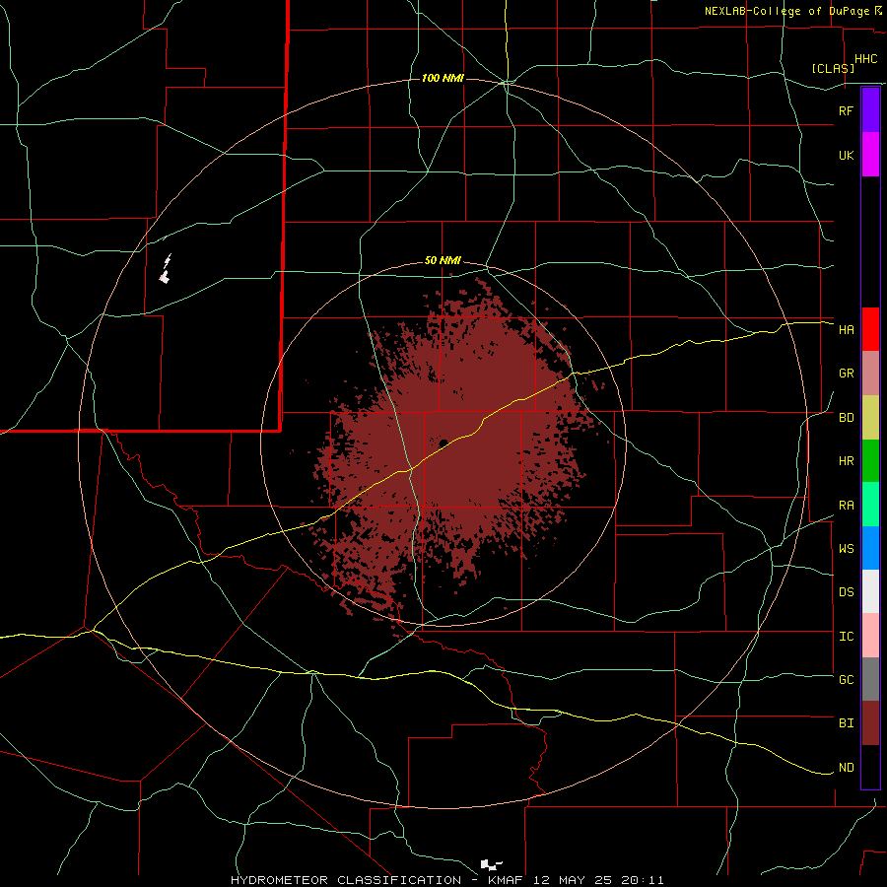Screen dimensions: 887x887
Task: Click the radar site black dot
Action: tap(443, 443)
